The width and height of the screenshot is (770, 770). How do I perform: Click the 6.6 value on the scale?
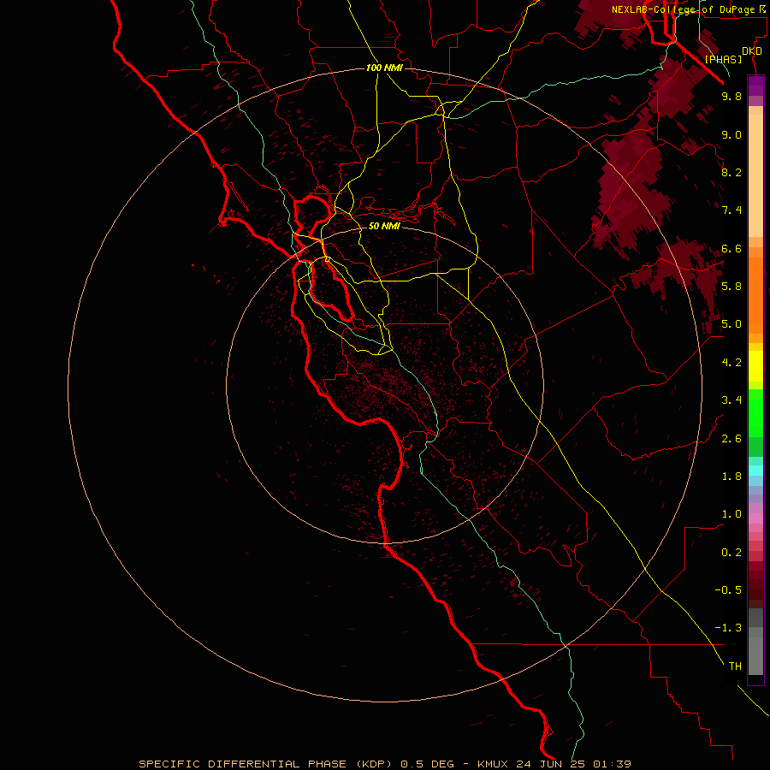pyautogui.click(x=731, y=248)
